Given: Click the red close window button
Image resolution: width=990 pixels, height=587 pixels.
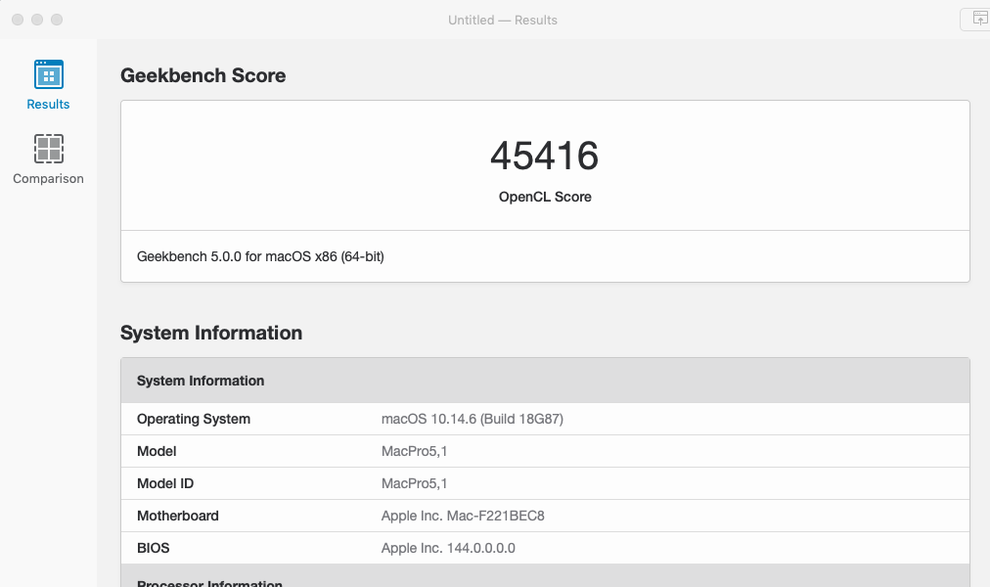Looking at the screenshot, I should 18,20.
